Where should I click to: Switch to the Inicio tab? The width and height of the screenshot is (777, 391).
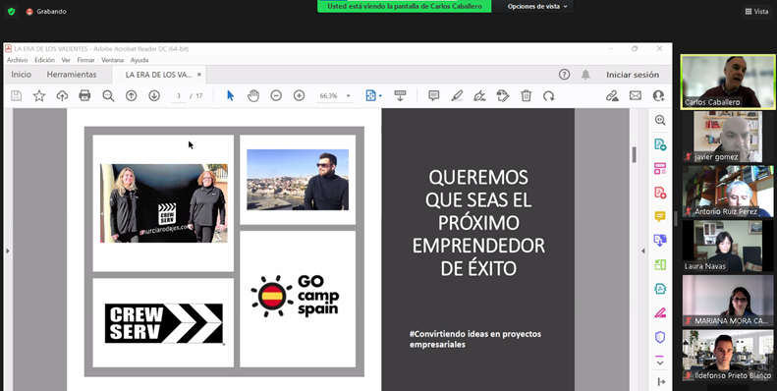[x=22, y=75]
